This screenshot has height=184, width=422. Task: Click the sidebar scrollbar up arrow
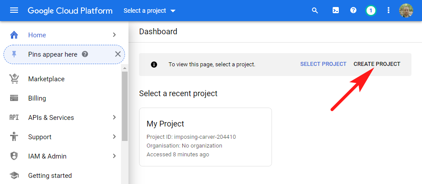[125, 68]
